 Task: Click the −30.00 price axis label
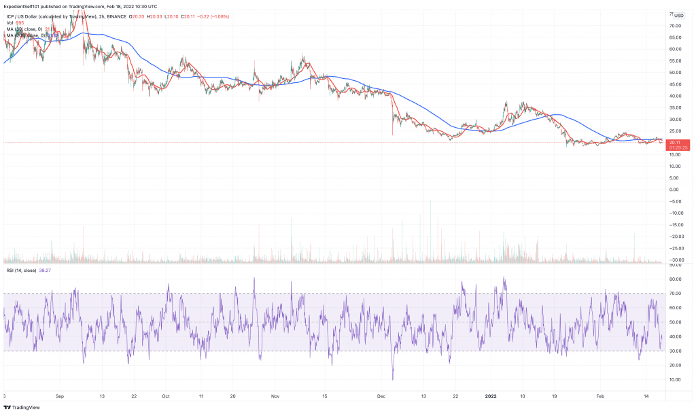click(676, 260)
